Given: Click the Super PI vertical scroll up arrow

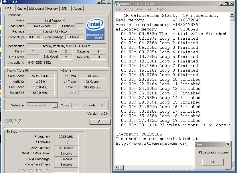Looking at the screenshot, I should 232,15.
